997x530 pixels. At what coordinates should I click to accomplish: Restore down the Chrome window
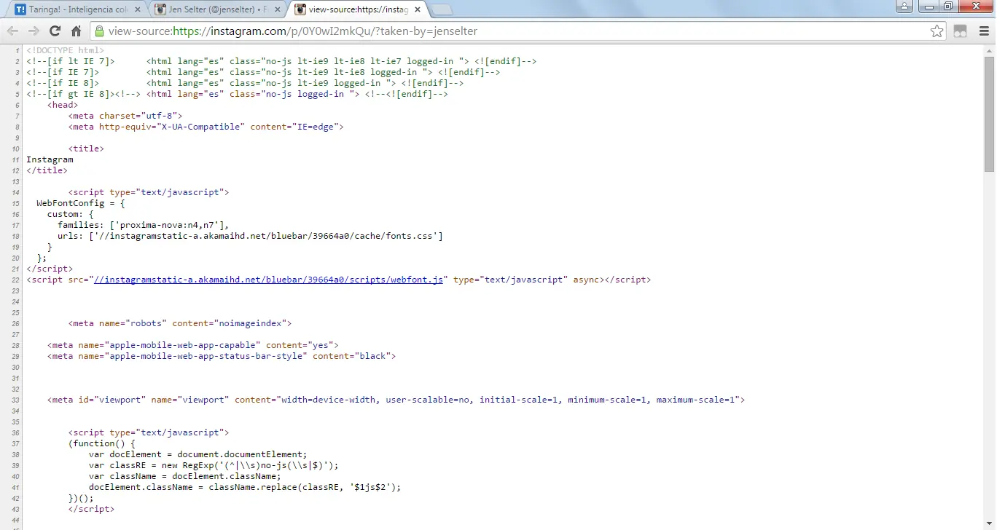[x=948, y=6]
